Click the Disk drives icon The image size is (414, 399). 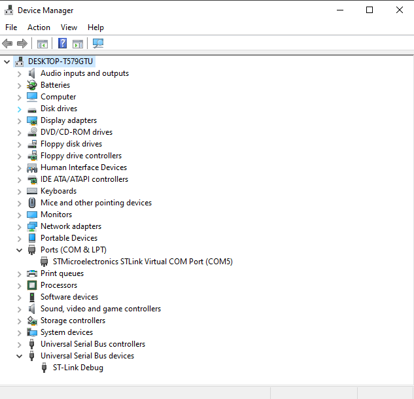coord(32,109)
